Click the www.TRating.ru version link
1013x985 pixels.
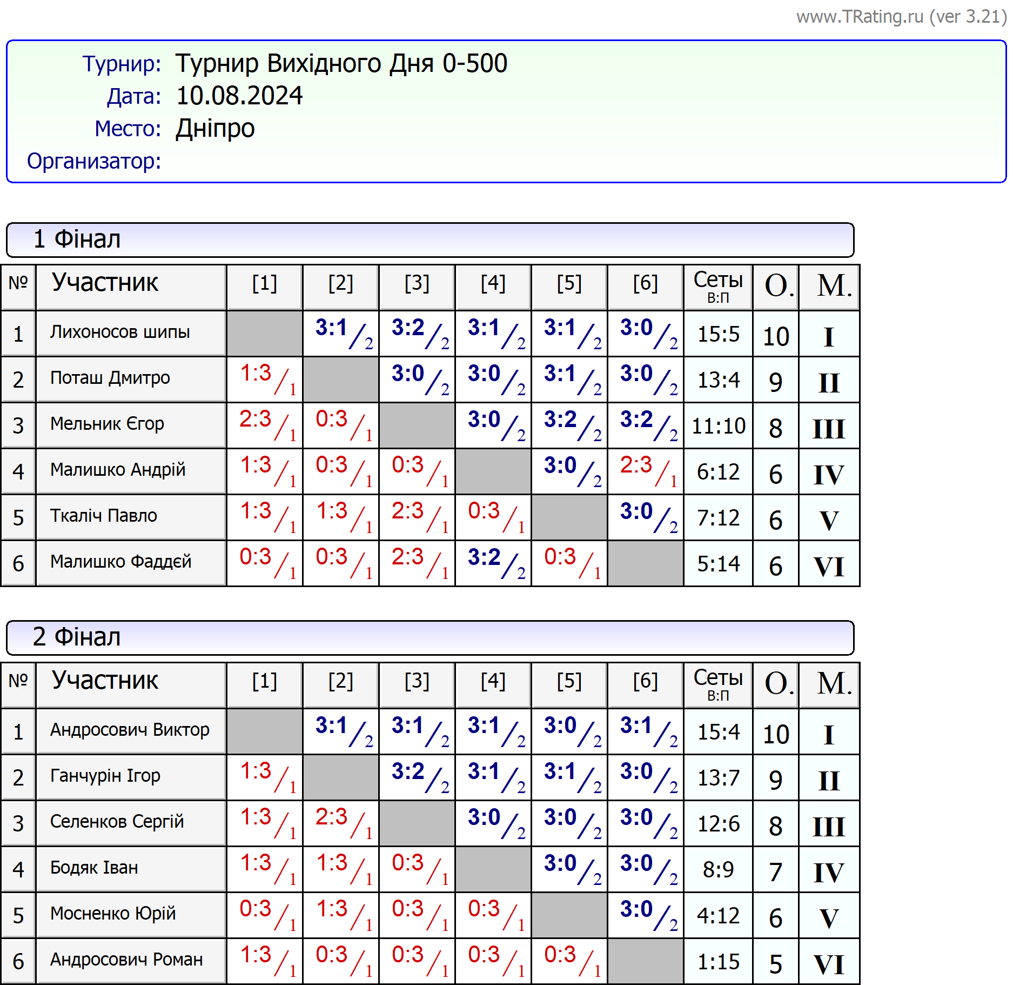901,17
